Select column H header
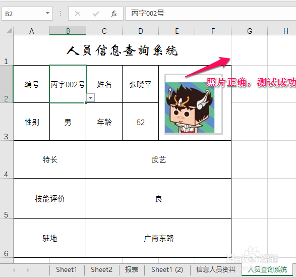296x278 pixels. [x=282, y=31]
